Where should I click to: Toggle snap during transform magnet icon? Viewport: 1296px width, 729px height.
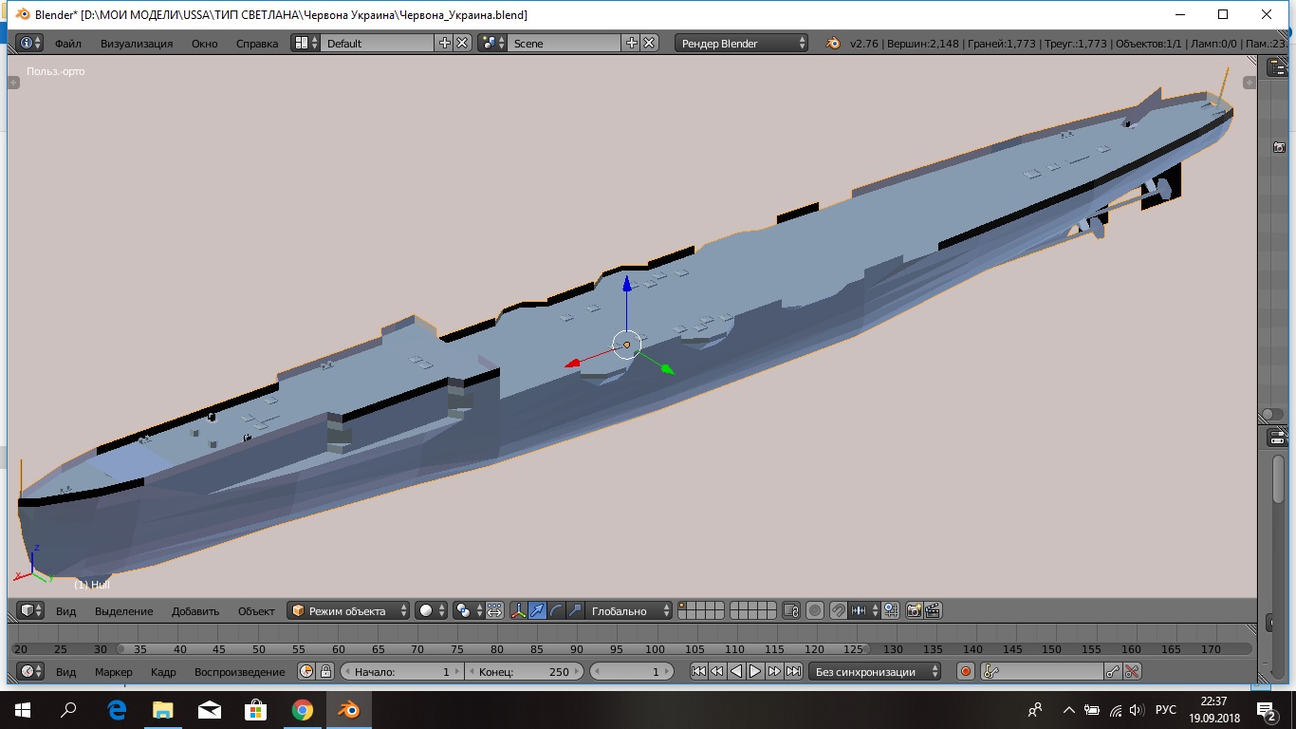[x=839, y=610]
